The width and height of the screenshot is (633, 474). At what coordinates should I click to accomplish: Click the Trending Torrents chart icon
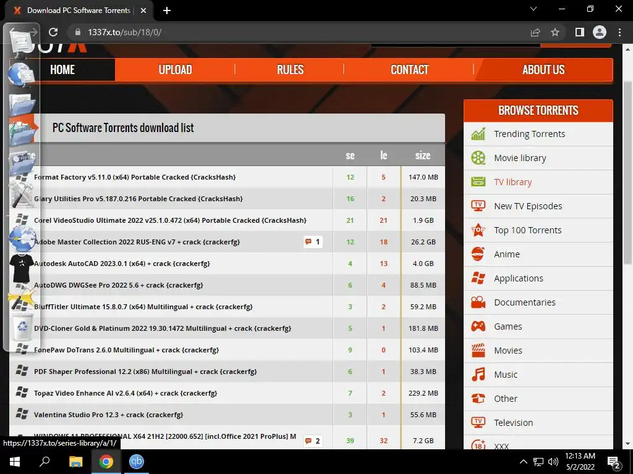click(x=478, y=134)
